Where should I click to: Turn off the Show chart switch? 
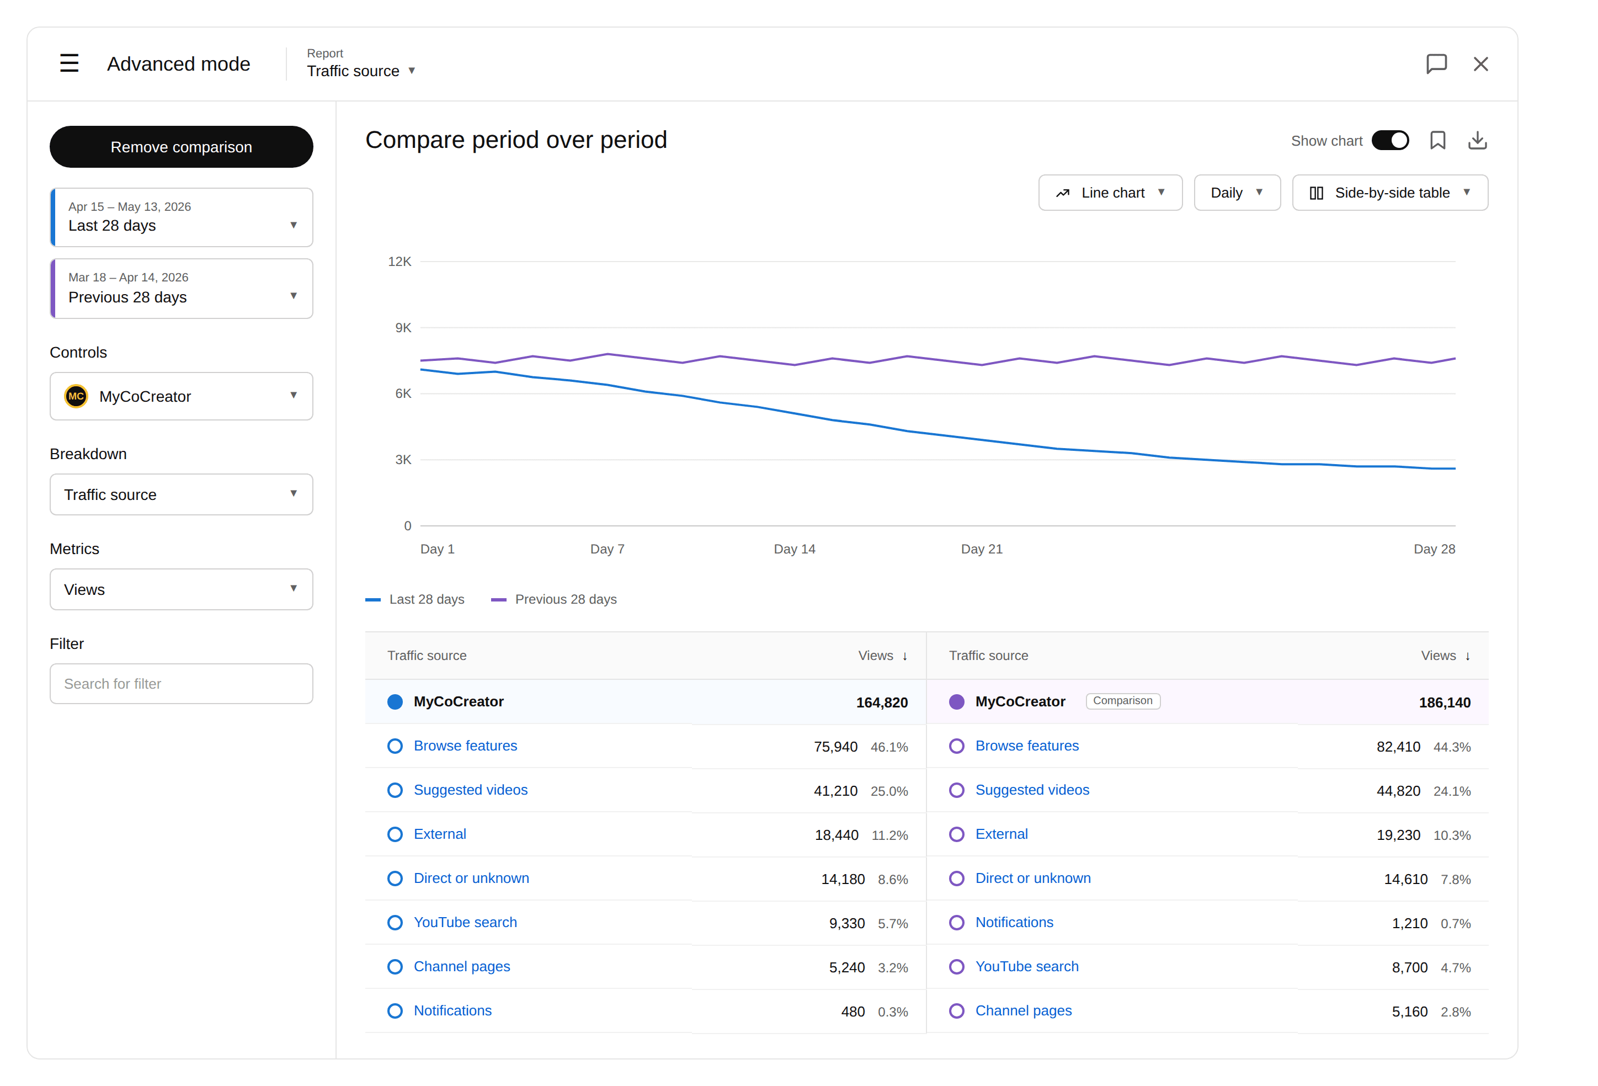pos(1391,141)
